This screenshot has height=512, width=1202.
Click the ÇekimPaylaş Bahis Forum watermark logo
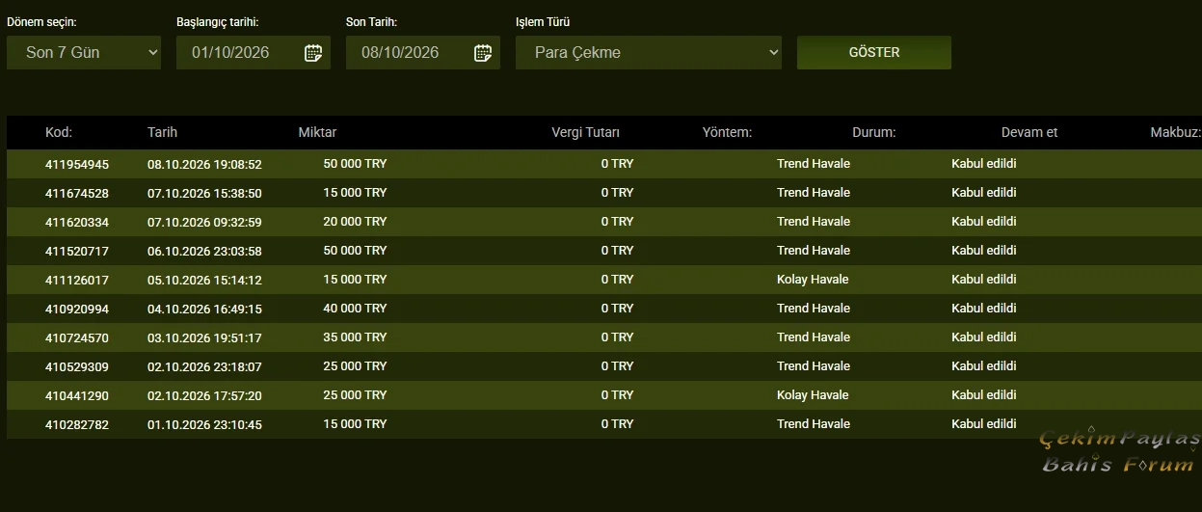pos(1120,451)
